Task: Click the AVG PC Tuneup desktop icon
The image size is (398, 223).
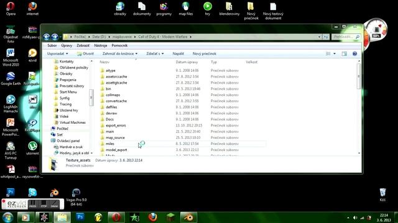Action: 11,151
